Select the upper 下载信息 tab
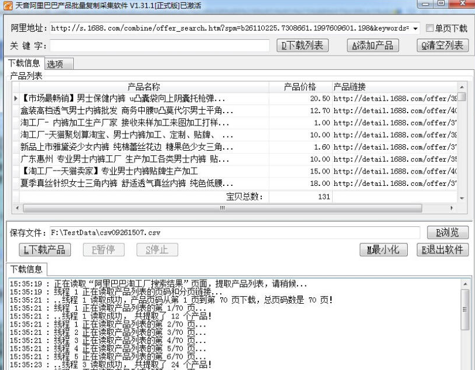The height and width of the screenshot is (370, 475). pyautogui.click(x=24, y=63)
